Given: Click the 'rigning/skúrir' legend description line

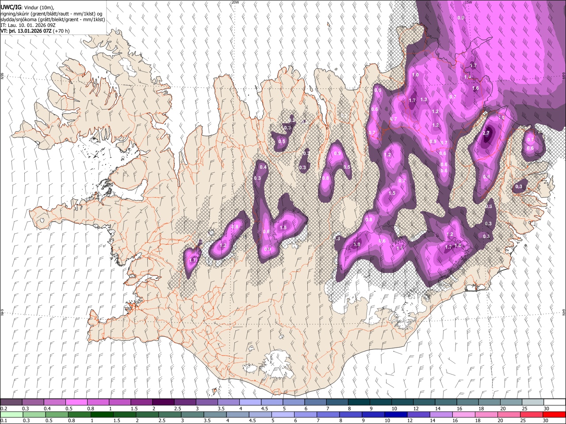Looking at the screenshot, I should [x=51, y=14].
